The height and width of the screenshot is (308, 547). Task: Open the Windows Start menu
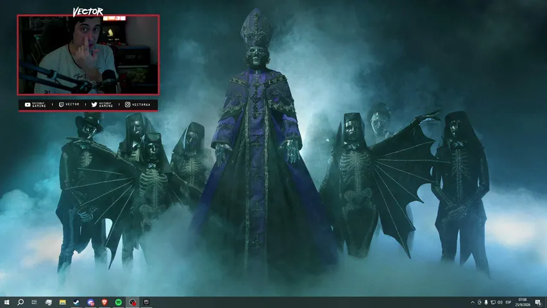click(6, 302)
